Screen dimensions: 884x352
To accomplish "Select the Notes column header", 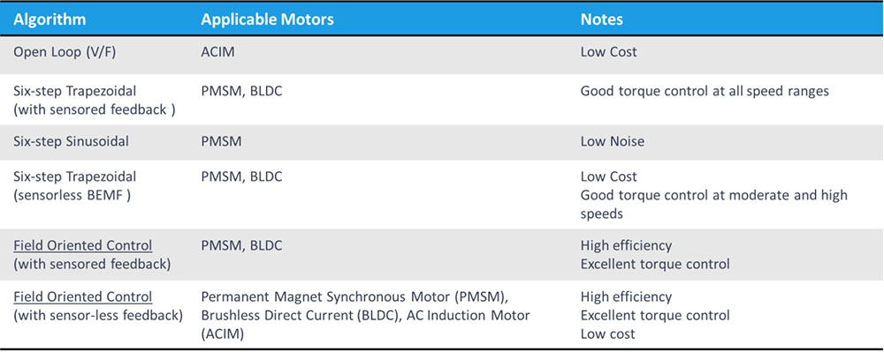I will [x=601, y=19].
